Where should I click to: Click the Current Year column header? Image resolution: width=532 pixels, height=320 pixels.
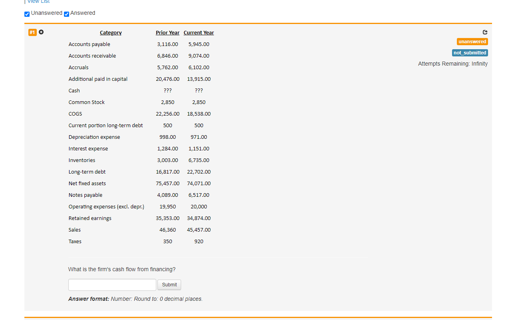[x=199, y=33]
